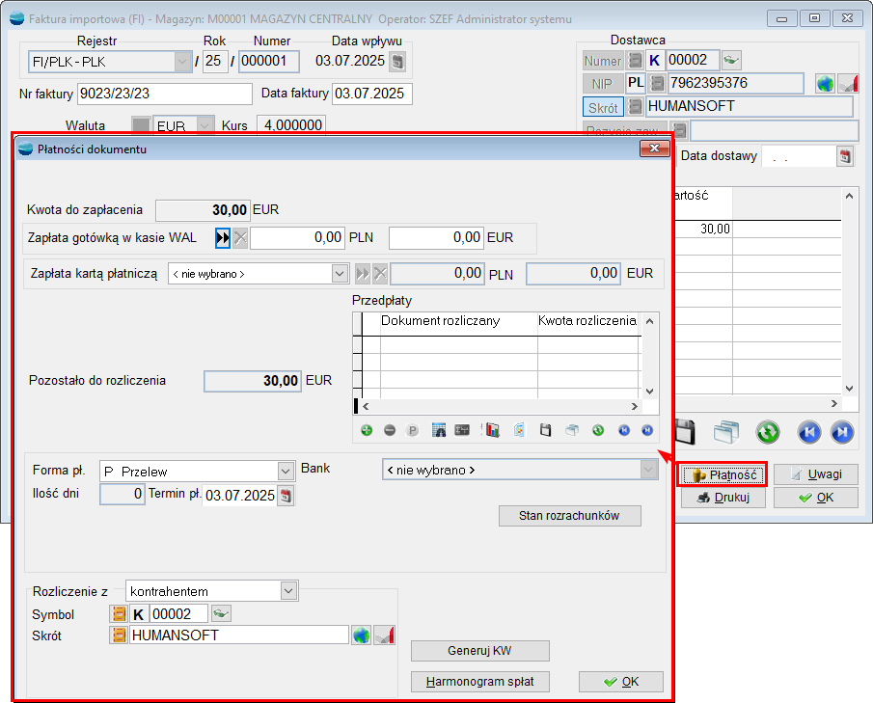Click the Stan rozrachunków button
Screen dimensions: 873x703
[569, 515]
